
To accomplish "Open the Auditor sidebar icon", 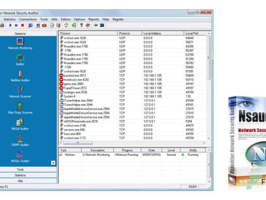I will tap(20, 58).
